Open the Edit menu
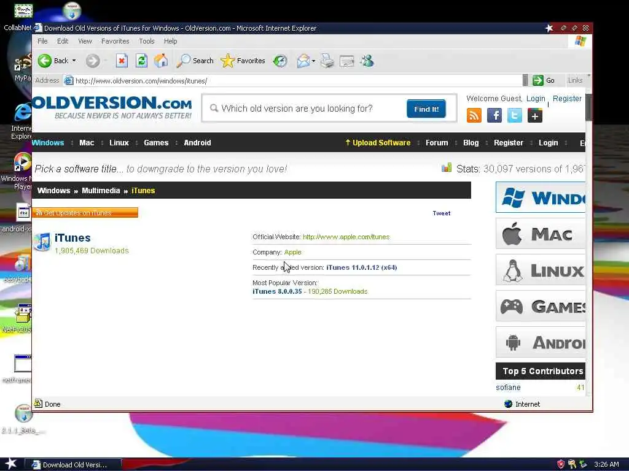Viewport: 629px width, 471px height. (x=63, y=41)
